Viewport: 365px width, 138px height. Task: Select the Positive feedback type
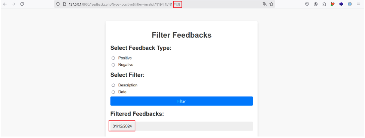click(x=113, y=58)
